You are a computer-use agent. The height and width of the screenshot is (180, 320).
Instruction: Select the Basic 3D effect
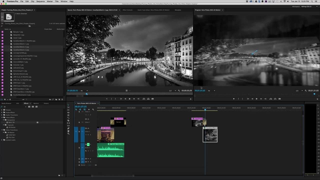(12, 122)
